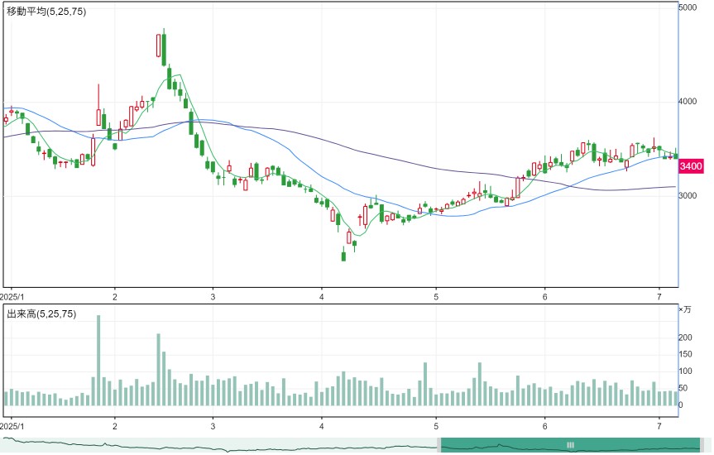
Task: Click the ×万 unit label on volume axis
Action: [x=685, y=309]
